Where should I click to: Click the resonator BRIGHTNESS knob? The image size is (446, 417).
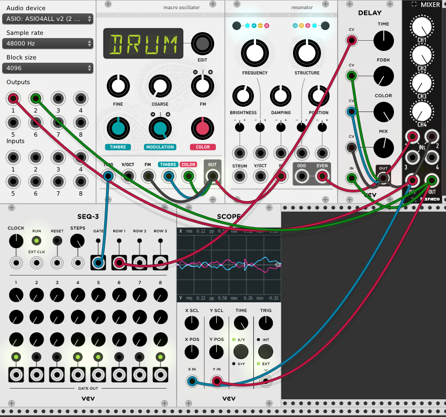click(x=243, y=96)
